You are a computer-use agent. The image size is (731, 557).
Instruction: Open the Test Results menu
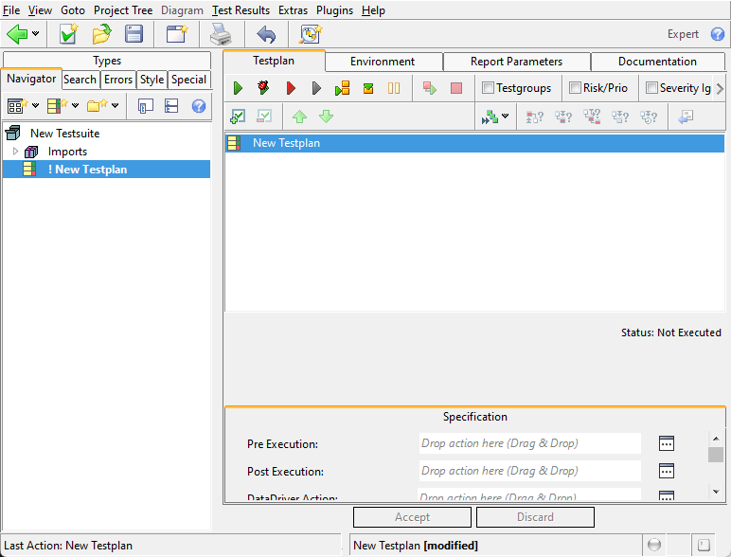[x=241, y=10]
